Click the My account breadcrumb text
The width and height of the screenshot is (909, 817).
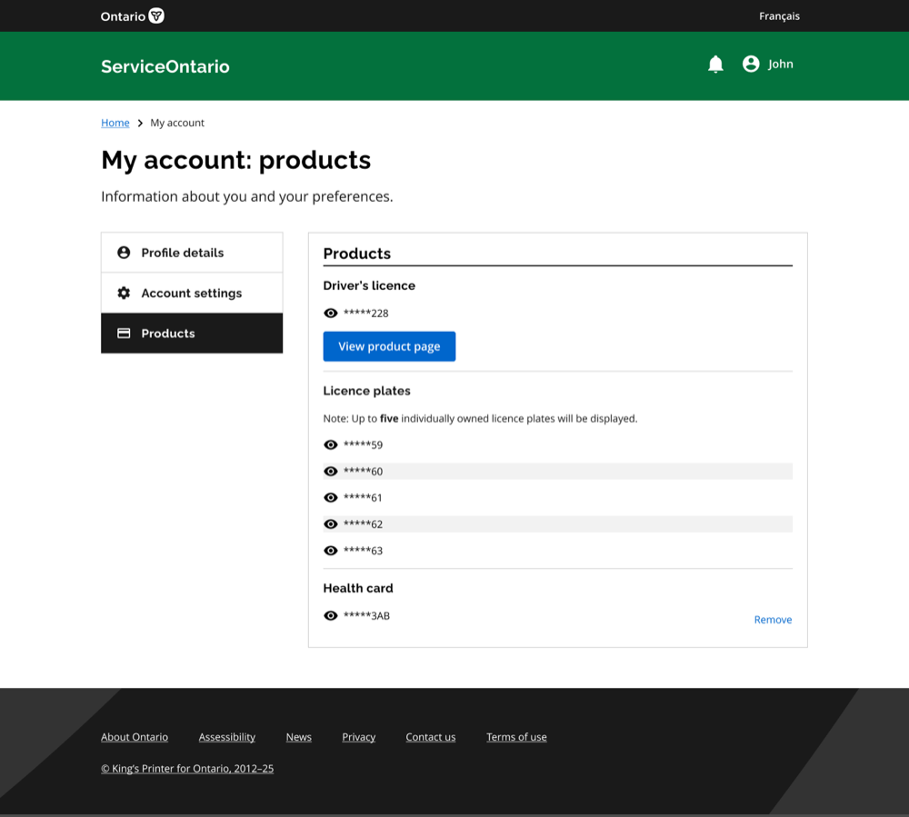(x=177, y=123)
